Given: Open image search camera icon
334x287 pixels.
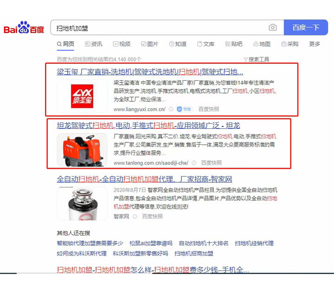Looking at the screenshot, I should (273, 27).
